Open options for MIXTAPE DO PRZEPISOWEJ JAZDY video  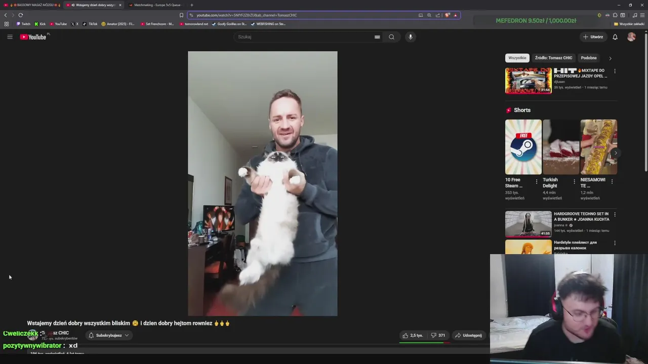point(615,71)
